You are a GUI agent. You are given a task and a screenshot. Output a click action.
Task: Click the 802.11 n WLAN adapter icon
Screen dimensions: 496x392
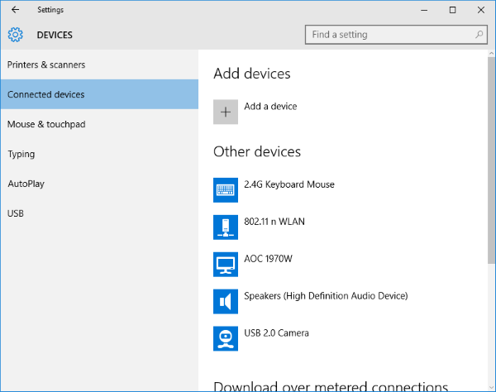coord(226,227)
